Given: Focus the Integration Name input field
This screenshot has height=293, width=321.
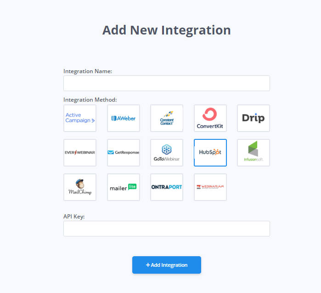Looking at the screenshot, I should tap(167, 83).
